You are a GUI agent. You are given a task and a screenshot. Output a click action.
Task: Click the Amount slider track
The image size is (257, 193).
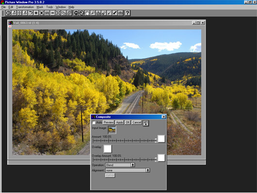pos(125,141)
